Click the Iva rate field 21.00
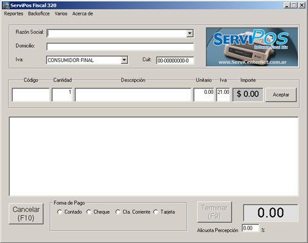 223,94
